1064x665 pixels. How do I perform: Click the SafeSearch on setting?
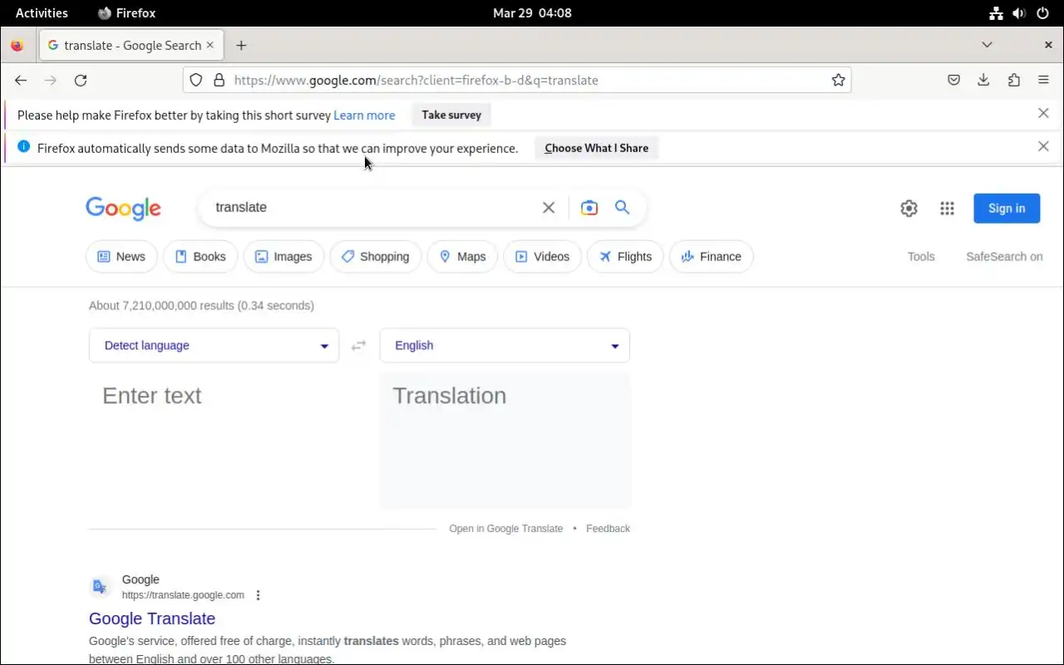pyautogui.click(x=1004, y=257)
